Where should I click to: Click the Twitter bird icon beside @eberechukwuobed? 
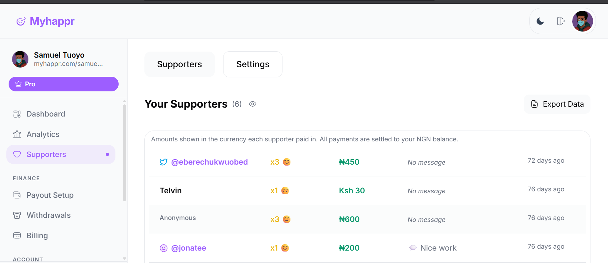point(164,162)
